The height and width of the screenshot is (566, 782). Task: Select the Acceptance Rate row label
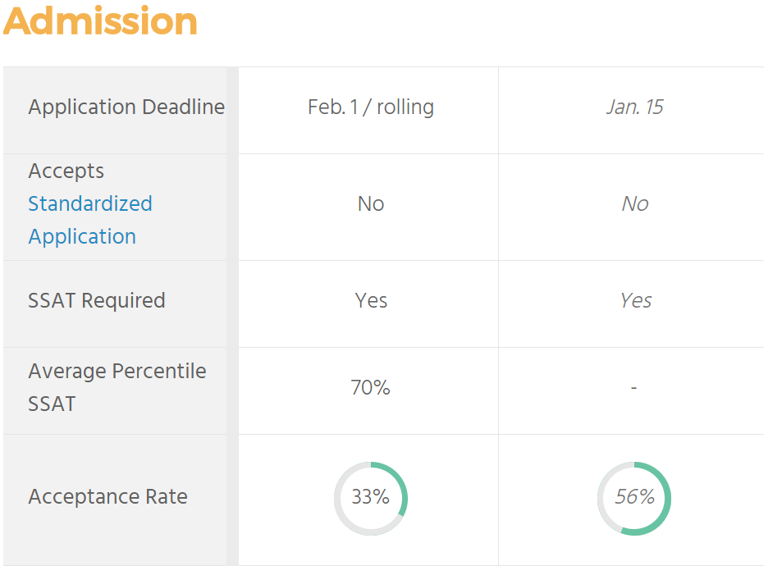tap(107, 497)
